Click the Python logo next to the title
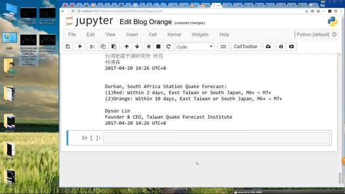Viewport: 345px width, 194px height. tap(333, 22)
